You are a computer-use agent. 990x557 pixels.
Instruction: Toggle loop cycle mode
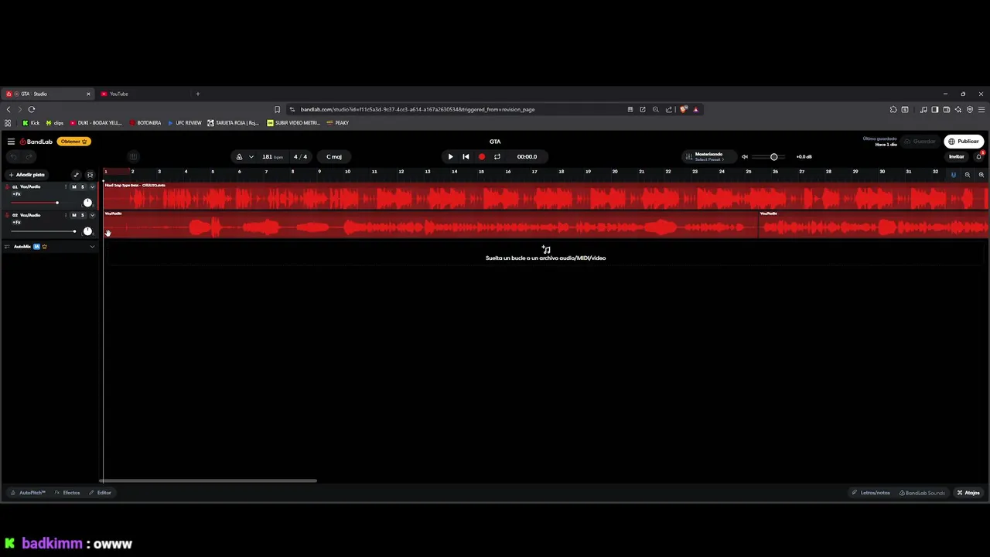click(497, 156)
